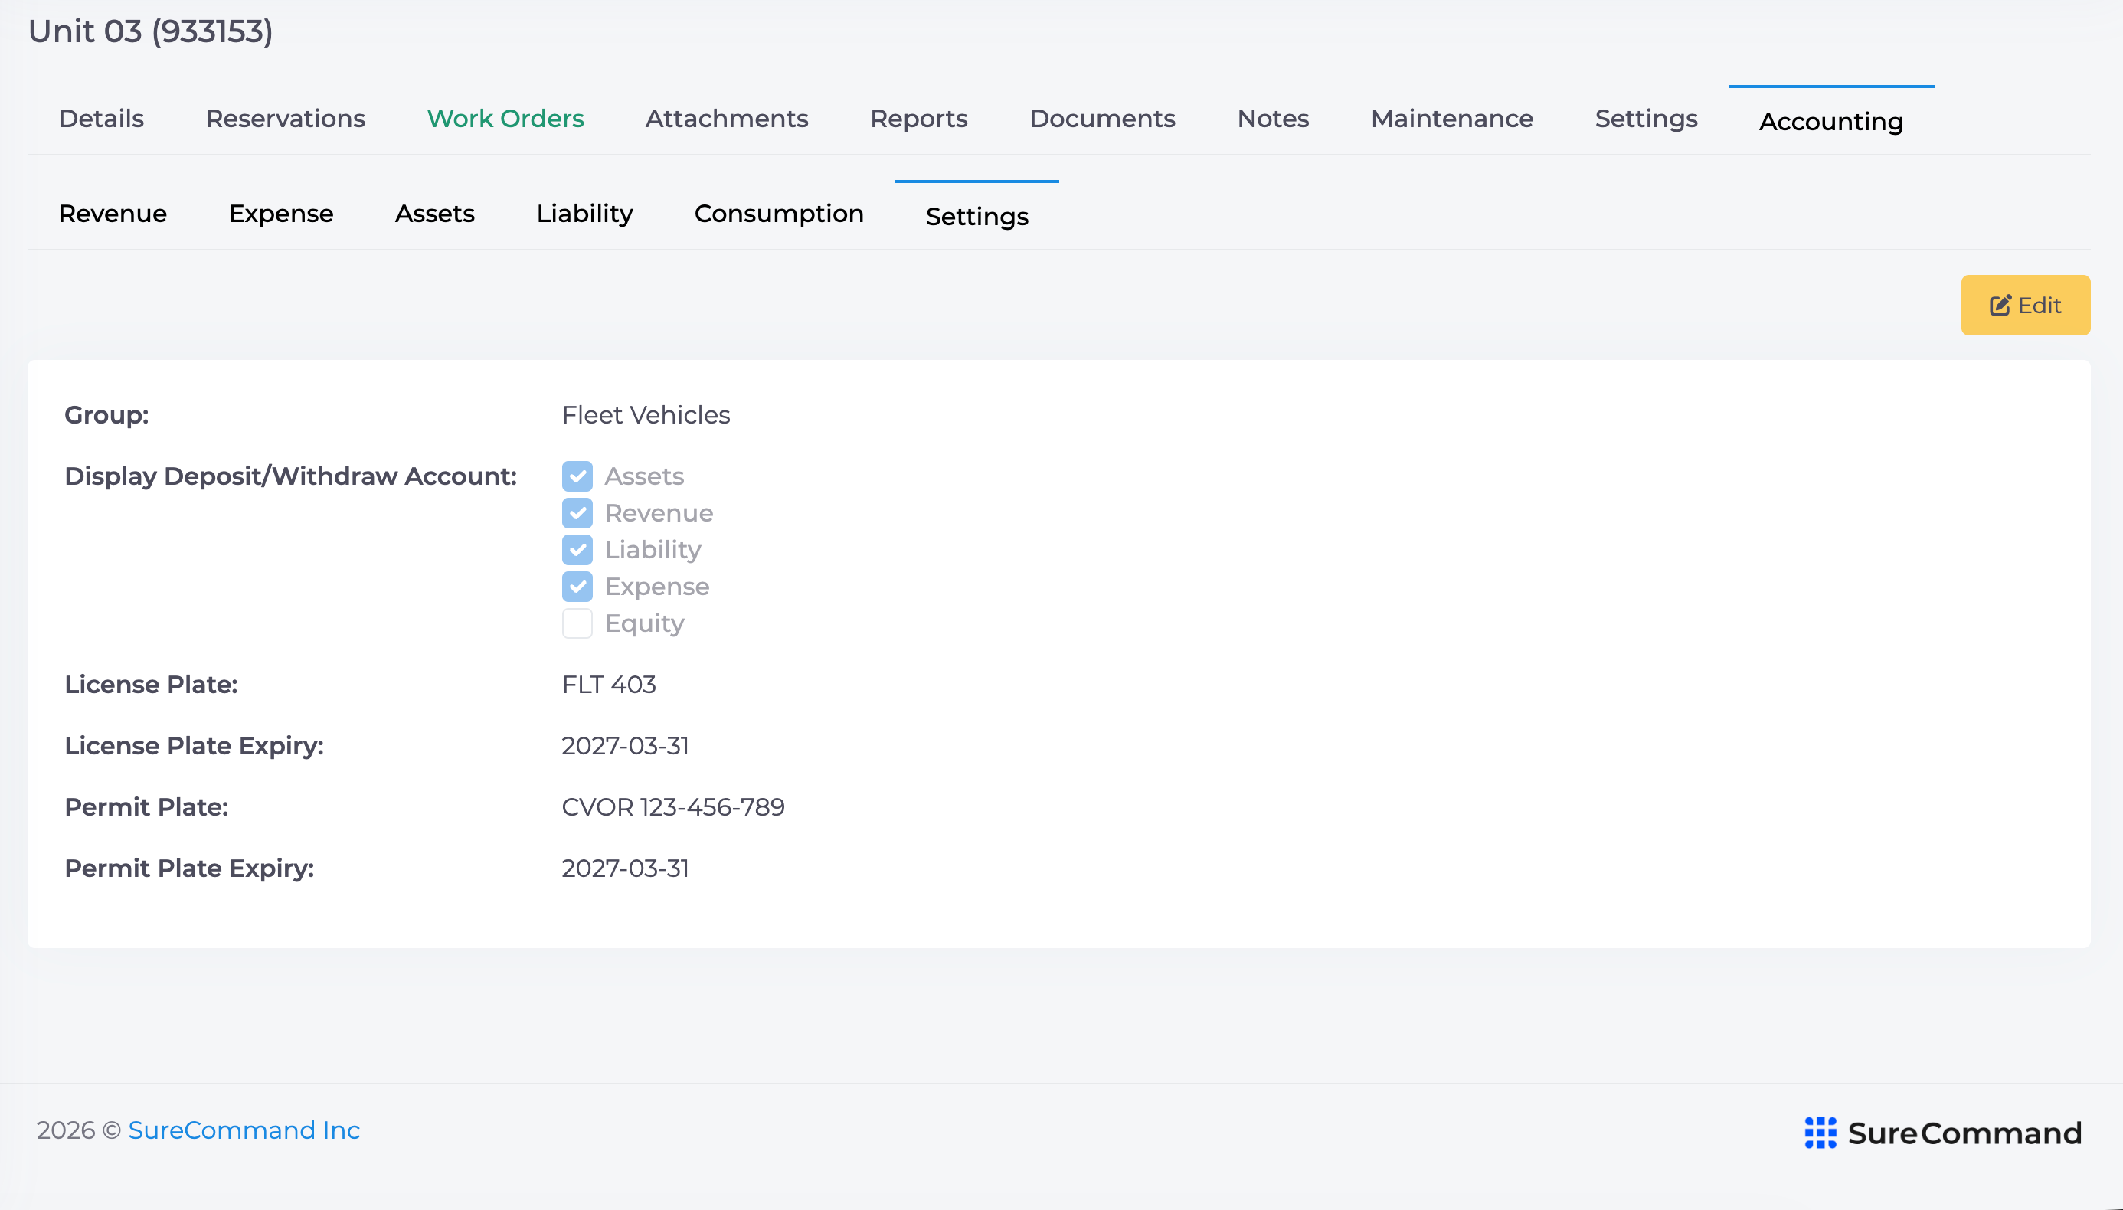Click the Group: field label
Screen dimensions: 2123x1210
[x=106, y=414]
